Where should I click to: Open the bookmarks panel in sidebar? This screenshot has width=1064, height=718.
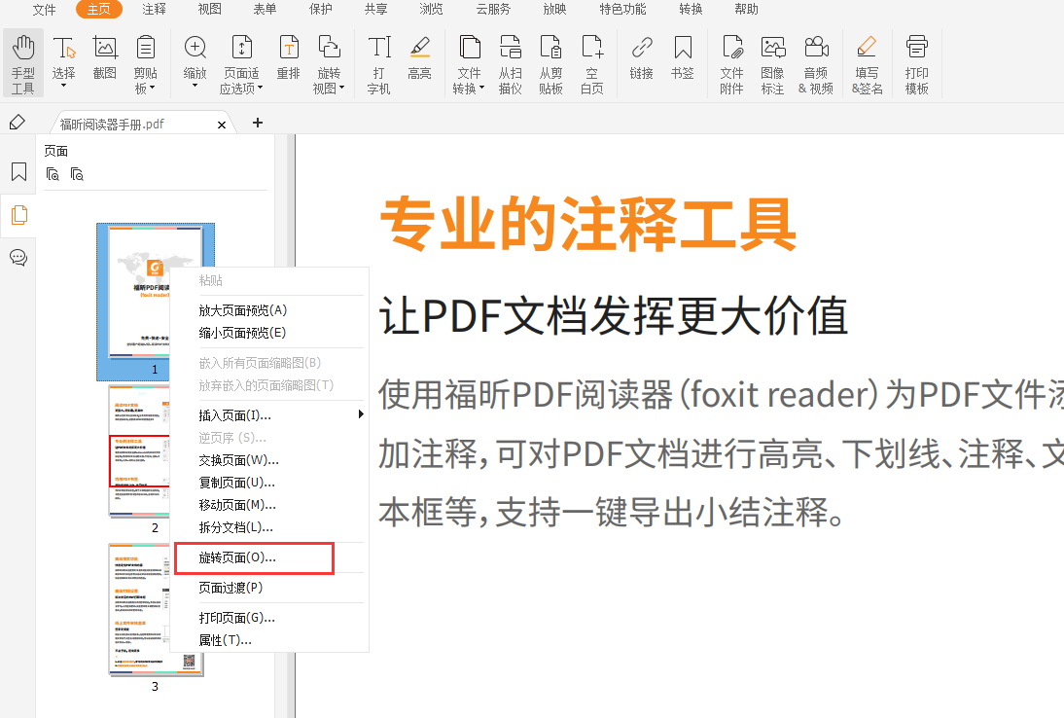[19, 171]
